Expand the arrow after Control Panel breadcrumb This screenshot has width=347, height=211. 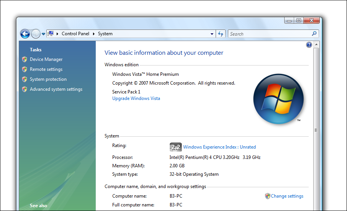(x=94, y=34)
